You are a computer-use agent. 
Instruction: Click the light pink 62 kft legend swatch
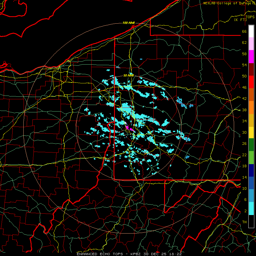tap(251, 44)
